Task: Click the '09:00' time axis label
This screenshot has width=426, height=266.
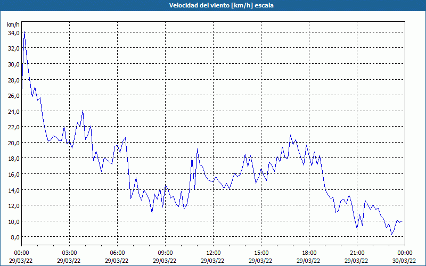Action: coord(165,253)
